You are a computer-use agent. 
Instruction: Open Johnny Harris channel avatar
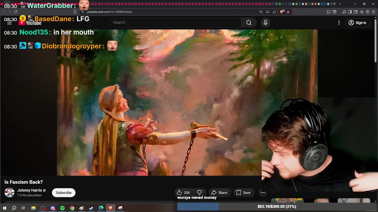click(9, 193)
